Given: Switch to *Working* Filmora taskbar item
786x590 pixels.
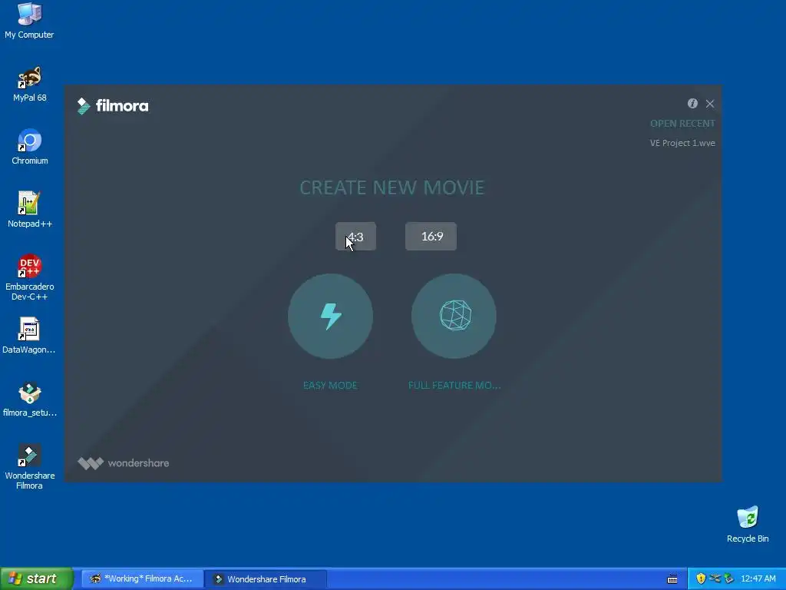Looking at the screenshot, I should pos(142,579).
